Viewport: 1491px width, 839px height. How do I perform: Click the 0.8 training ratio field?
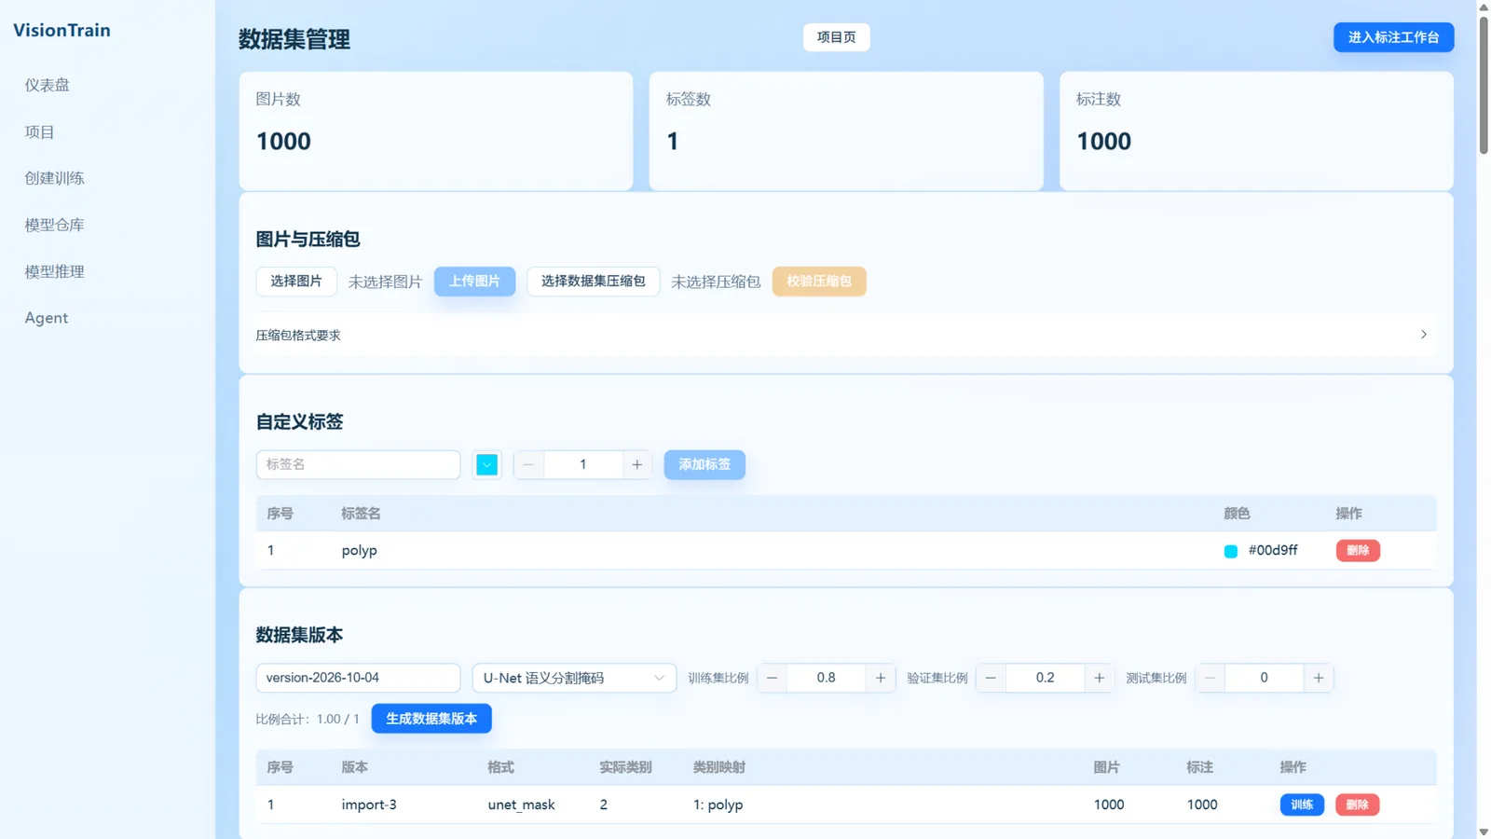pos(827,678)
